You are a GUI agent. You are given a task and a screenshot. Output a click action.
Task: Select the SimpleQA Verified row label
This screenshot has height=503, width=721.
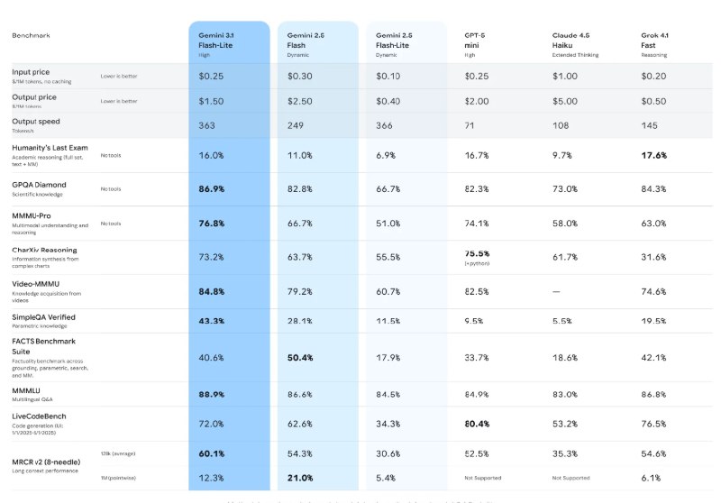tap(43, 317)
